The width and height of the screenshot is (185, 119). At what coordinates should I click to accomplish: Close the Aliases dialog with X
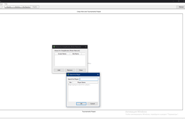pos(86,47)
